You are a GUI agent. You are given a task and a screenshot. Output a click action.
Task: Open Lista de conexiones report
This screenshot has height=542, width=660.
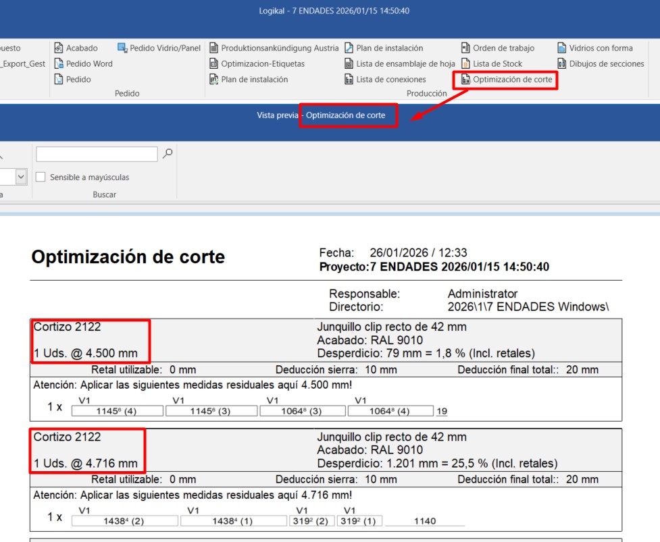(385, 80)
